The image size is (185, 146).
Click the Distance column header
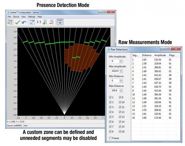coord(147,55)
